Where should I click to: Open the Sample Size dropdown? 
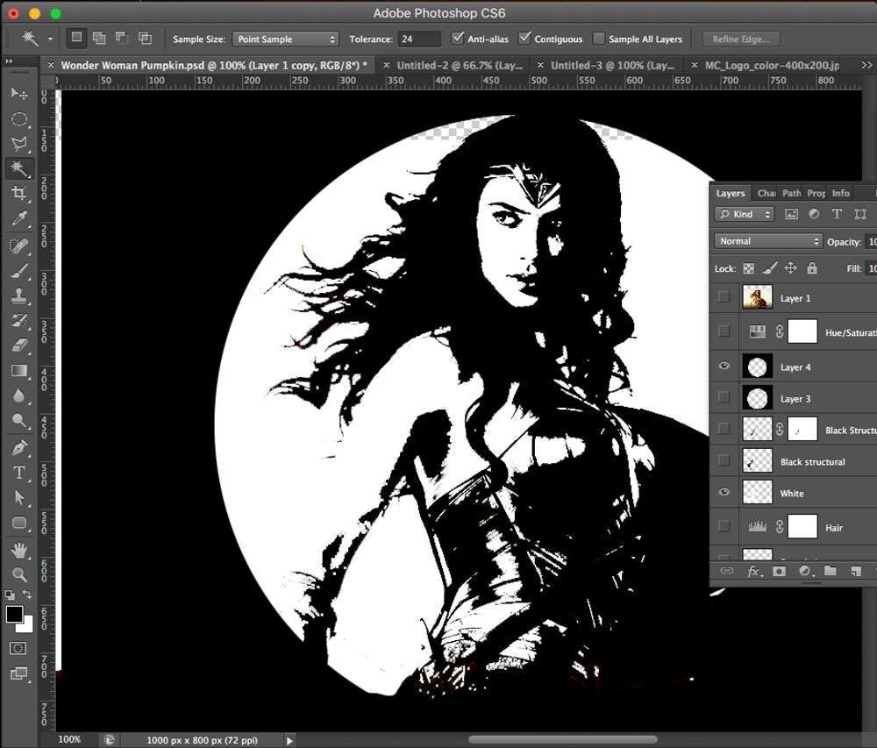coord(285,39)
